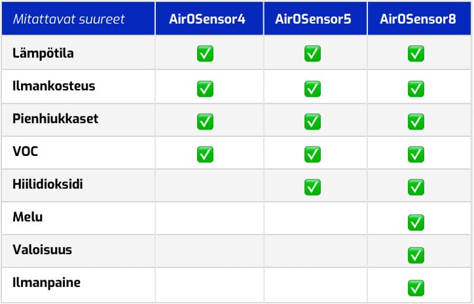The image size is (474, 304).
Task: Click Ilmanpaine checkmark under AirOSensor8
Action: tap(416, 287)
